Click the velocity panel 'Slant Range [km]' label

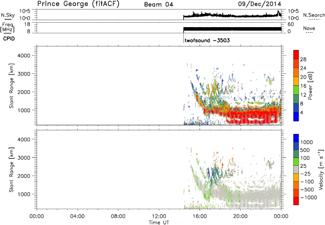pos(11,169)
